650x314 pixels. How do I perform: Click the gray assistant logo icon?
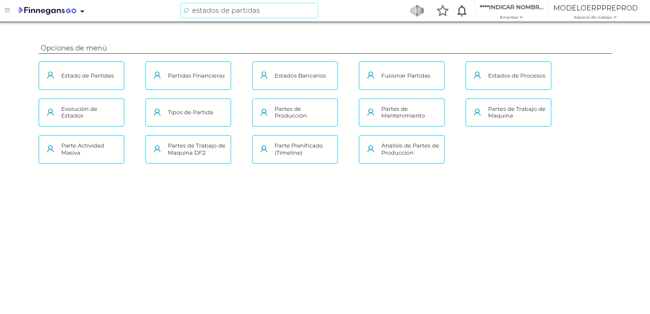pyautogui.click(x=417, y=11)
